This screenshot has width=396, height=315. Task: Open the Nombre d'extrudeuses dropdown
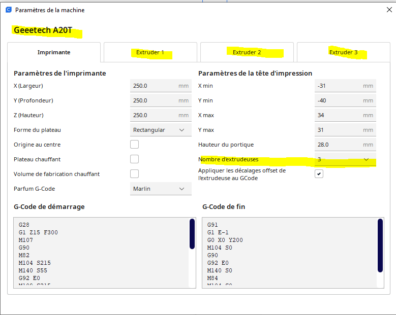tap(345, 159)
